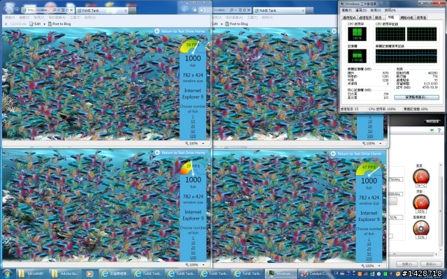This screenshot has width=447, height=279.
Task: Click search magnifier in top-left IE address bar
Action: click(54, 10)
